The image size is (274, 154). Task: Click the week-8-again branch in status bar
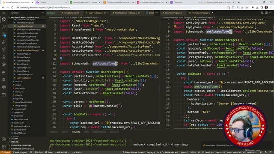(20, 152)
